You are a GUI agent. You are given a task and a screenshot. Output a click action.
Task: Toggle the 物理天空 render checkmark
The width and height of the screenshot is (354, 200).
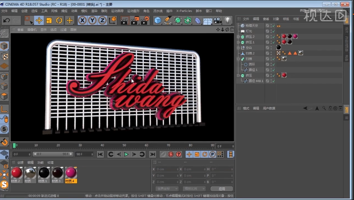tap(274, 26)
